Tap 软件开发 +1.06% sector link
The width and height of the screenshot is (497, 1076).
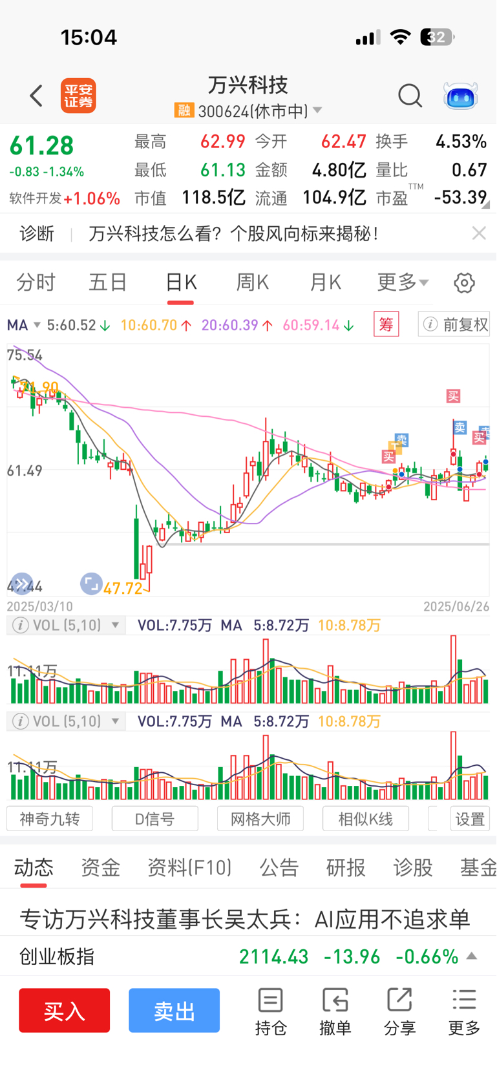(65, 198)
